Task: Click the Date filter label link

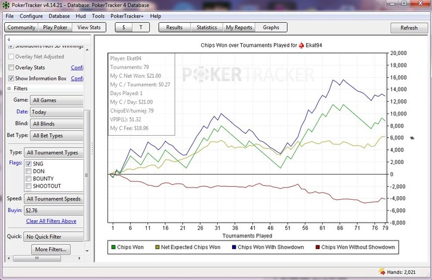Action: (22, 112)
